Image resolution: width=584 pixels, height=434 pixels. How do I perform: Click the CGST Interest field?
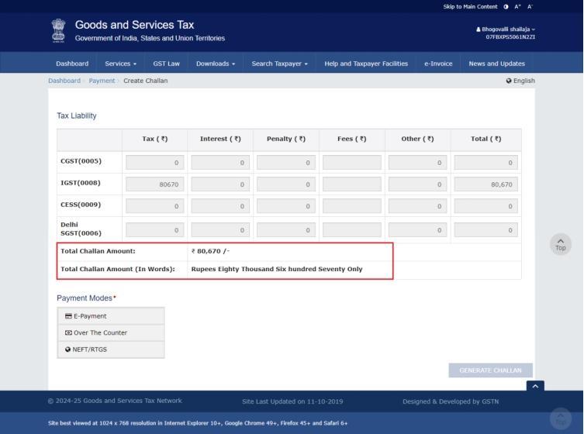tap(220, 163)
